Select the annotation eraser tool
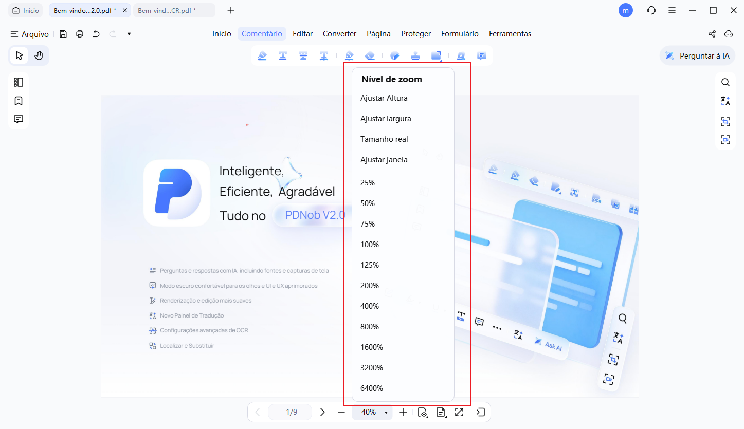Screen dimensions: 744x429 pyautogui.click(x=370, y=55)
